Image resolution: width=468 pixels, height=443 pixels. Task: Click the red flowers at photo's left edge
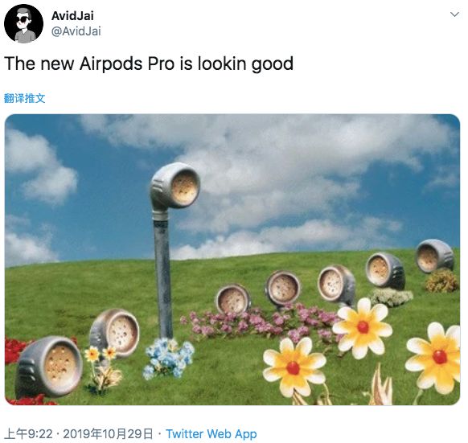click(15, 350)
